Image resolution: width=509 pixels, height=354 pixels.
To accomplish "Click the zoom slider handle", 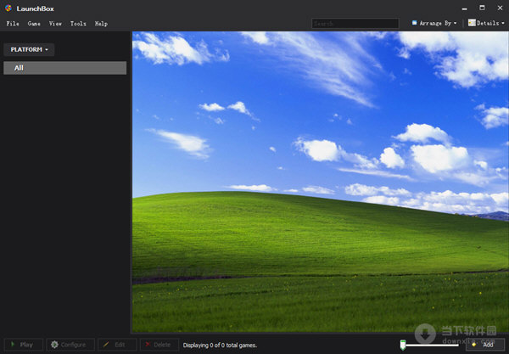I will click(403, 345).
